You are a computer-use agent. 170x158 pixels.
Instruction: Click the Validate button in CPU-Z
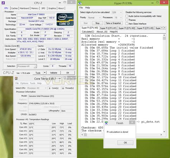53,73
